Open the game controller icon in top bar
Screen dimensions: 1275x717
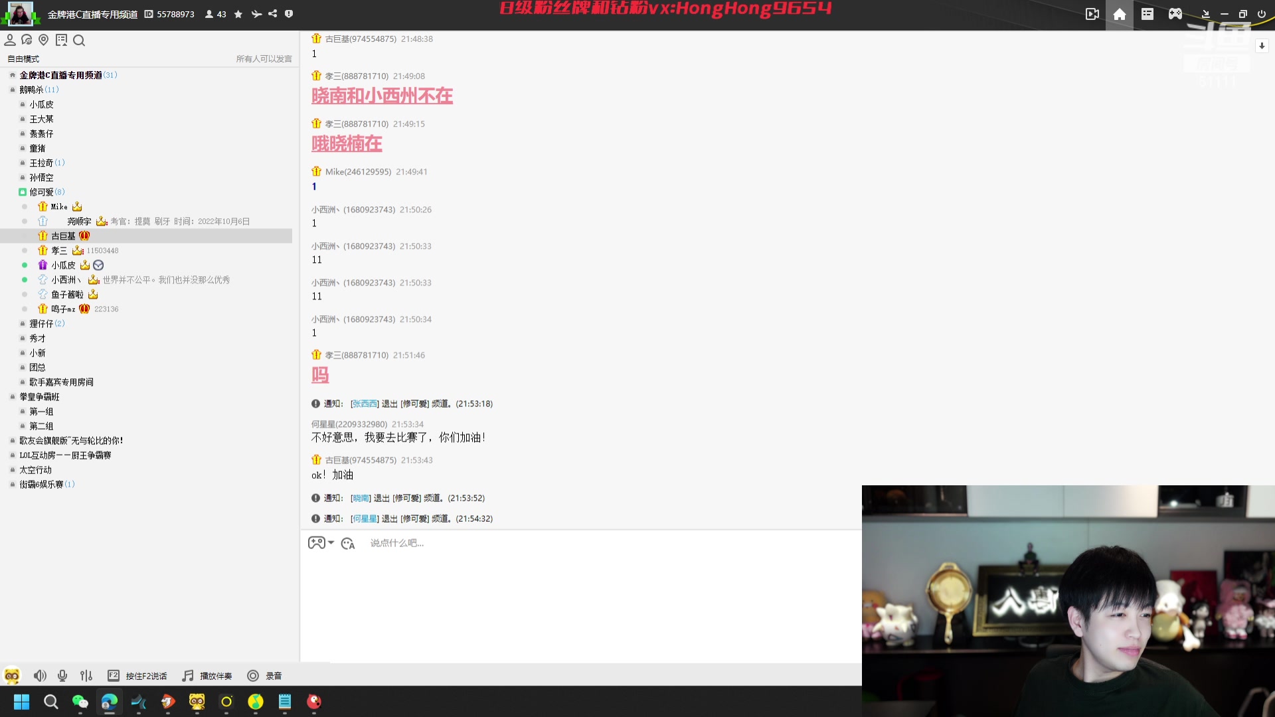click(1175, 14)
